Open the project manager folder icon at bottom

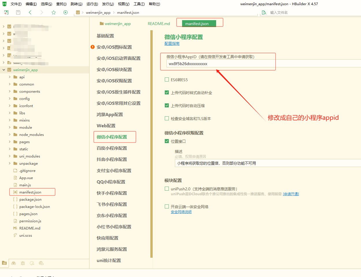pyautogui.click(x=4, y=263)
